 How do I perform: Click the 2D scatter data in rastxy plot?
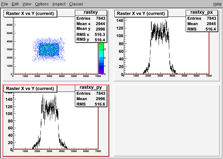[x=49, y=49]
